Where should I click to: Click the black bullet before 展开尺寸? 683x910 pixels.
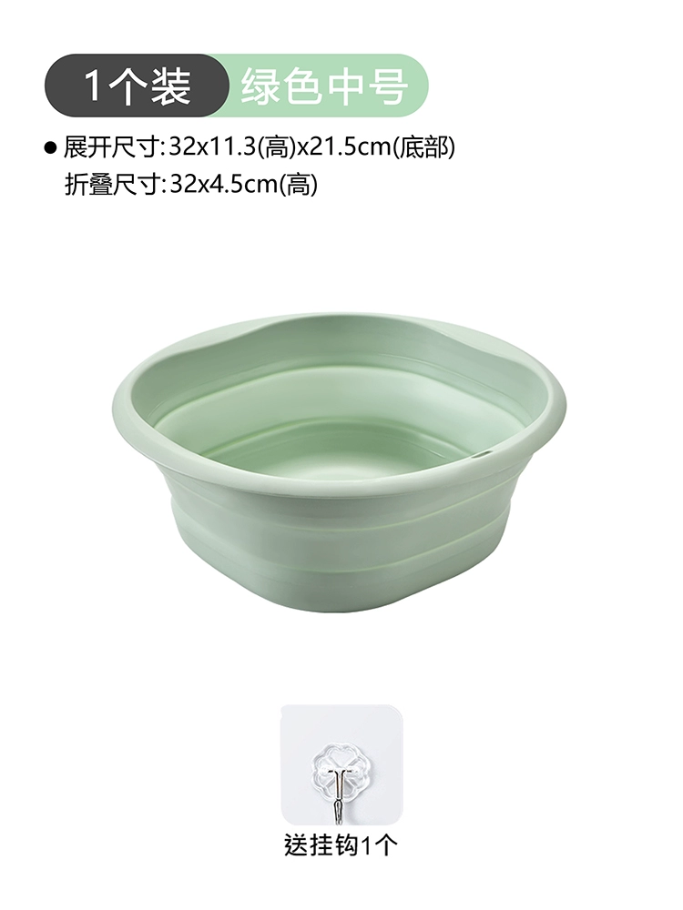(x=50, y=149)
